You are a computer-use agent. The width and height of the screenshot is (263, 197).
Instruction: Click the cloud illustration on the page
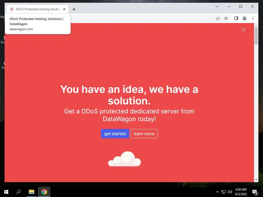point(125,159)
